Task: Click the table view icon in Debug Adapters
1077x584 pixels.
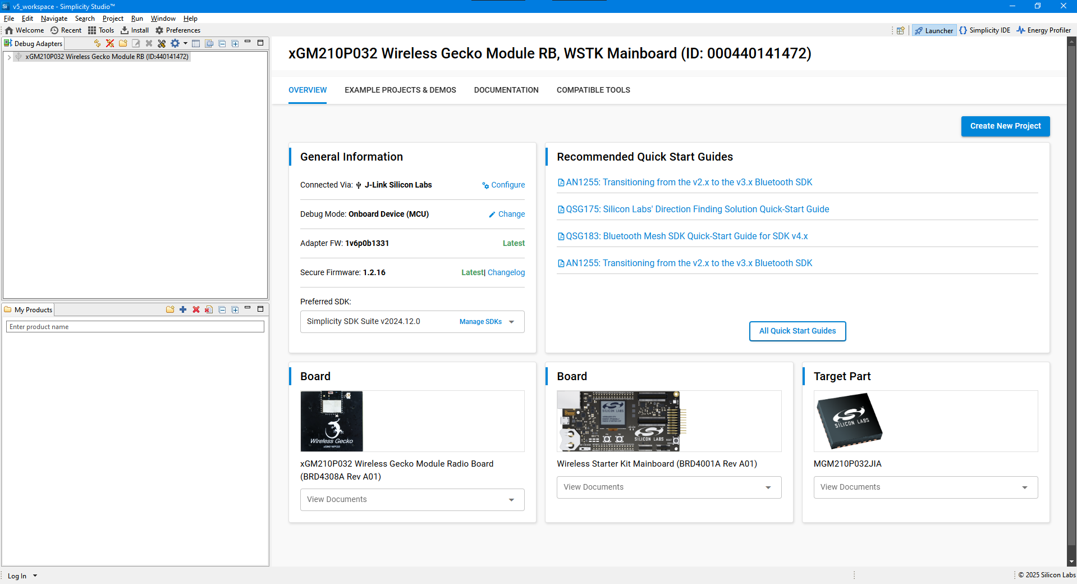Action: click(x=196, y=43)
